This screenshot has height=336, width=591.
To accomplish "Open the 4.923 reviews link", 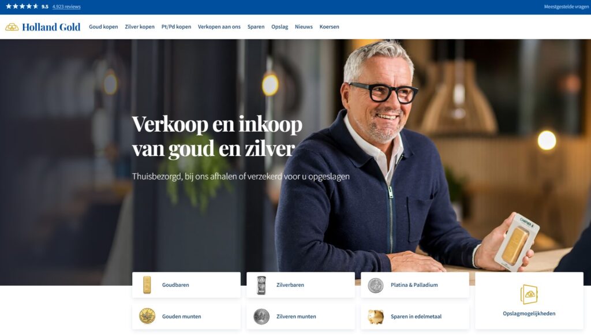I will click(66, 7).
